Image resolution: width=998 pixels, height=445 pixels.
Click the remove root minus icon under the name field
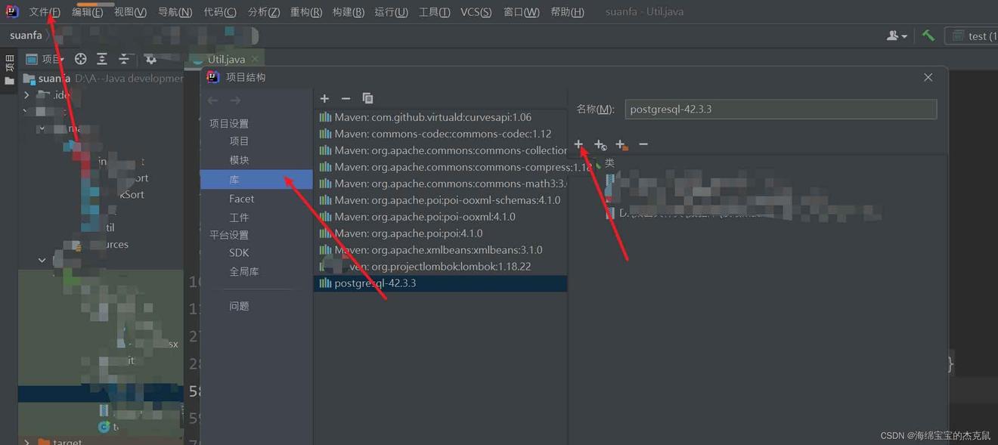click(x=643, y=144)
